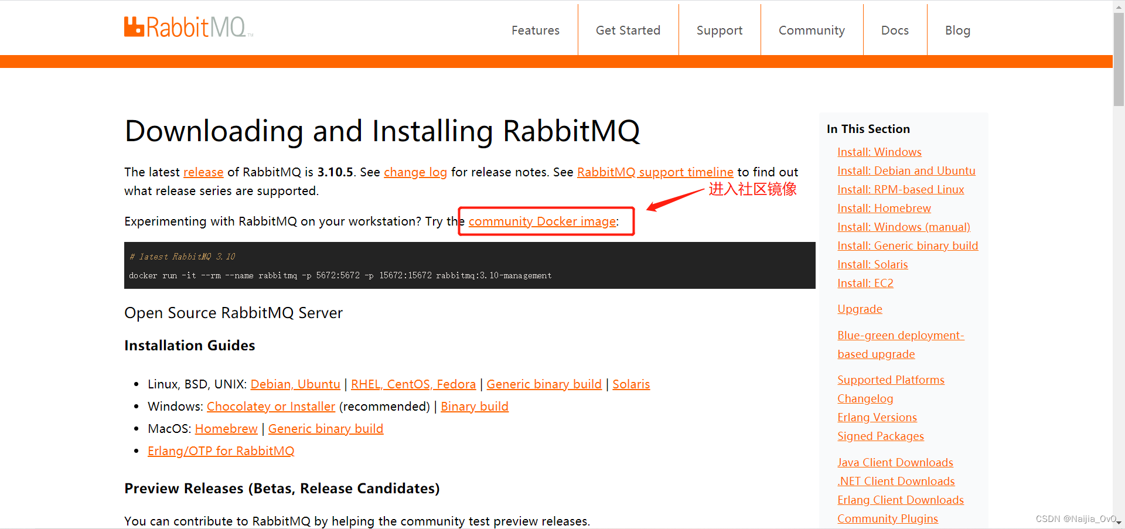Open .NET Client Downloads link
Viewport: 1125px width, 529px height.
pos(896,482)
